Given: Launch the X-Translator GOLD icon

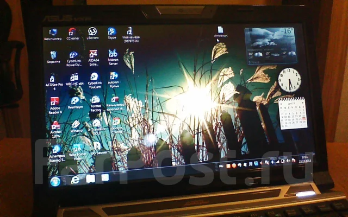Looking at the screenshot, I should 97,127.
